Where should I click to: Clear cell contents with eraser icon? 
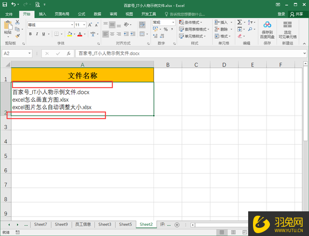pos(239,36)
